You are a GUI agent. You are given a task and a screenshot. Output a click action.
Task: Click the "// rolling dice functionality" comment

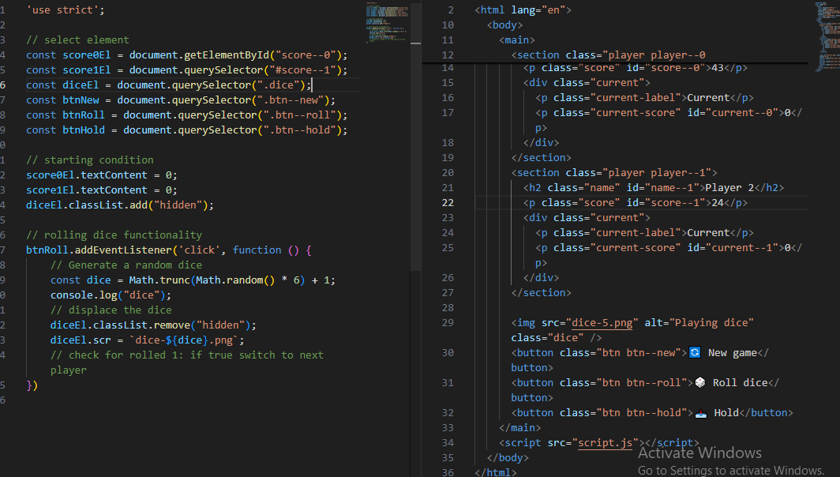114,235
